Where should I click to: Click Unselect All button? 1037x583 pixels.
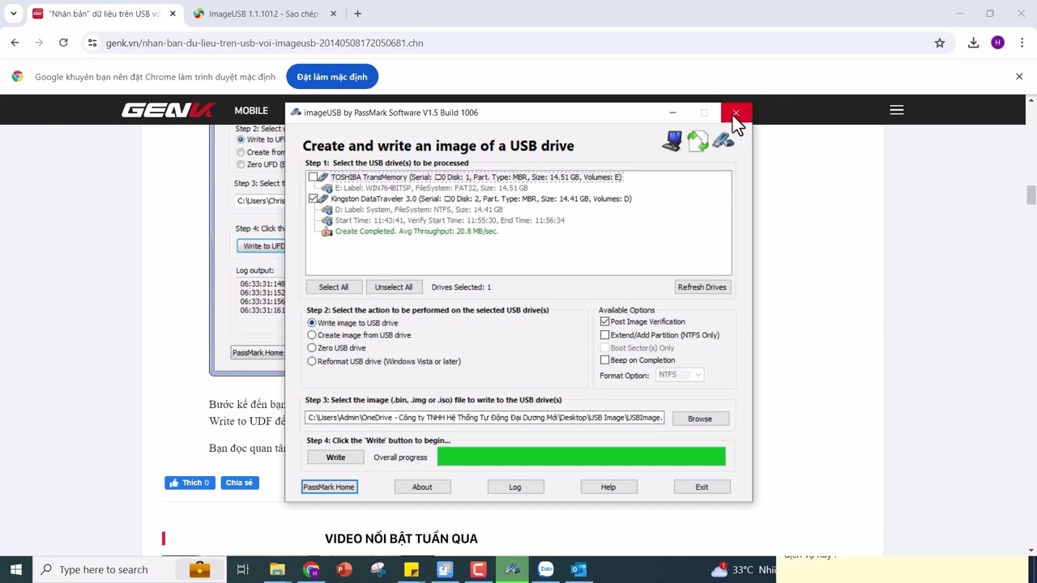click(x=394, y=287)
